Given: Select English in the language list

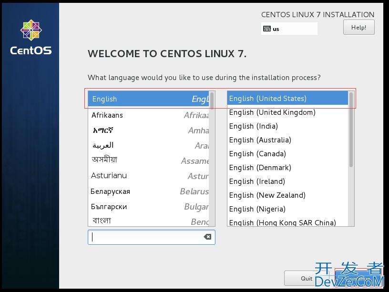Looking at the screenshot, I should click(149, 99).
